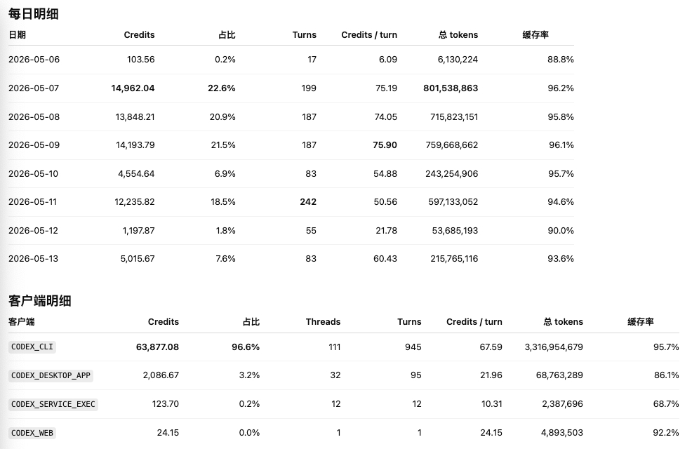Image resolution: width=699 pixels, height=449 pixels.
Task: Select the credits value 13,848.21
Action: (x=135, y=116)
